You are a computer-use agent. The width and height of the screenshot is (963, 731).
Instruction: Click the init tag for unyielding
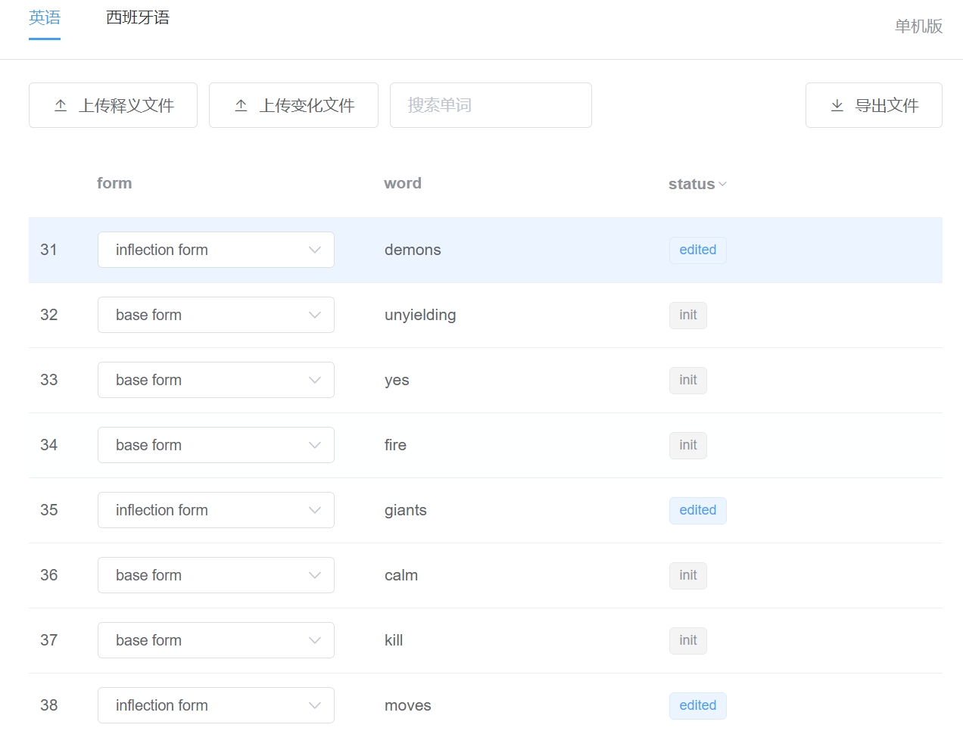pos(687,315)
